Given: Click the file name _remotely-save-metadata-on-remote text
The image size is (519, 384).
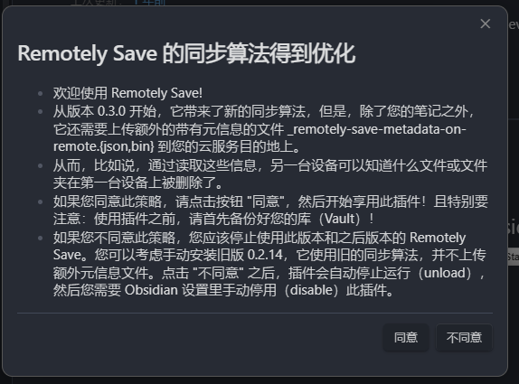Looking at the screenshot, I should point(377,129).
